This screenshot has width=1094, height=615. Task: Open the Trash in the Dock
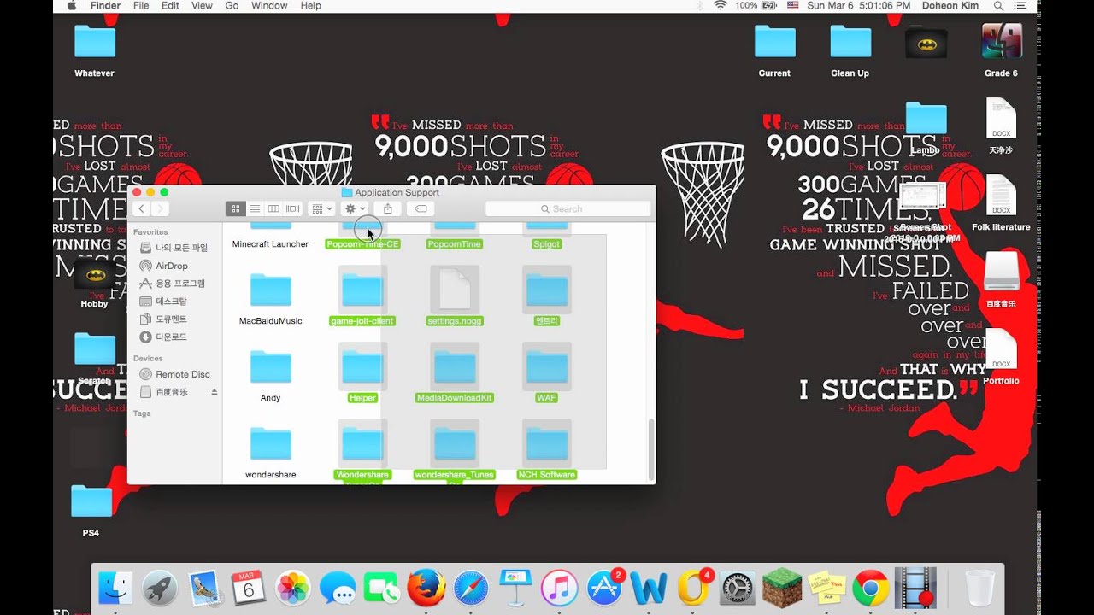979,588
